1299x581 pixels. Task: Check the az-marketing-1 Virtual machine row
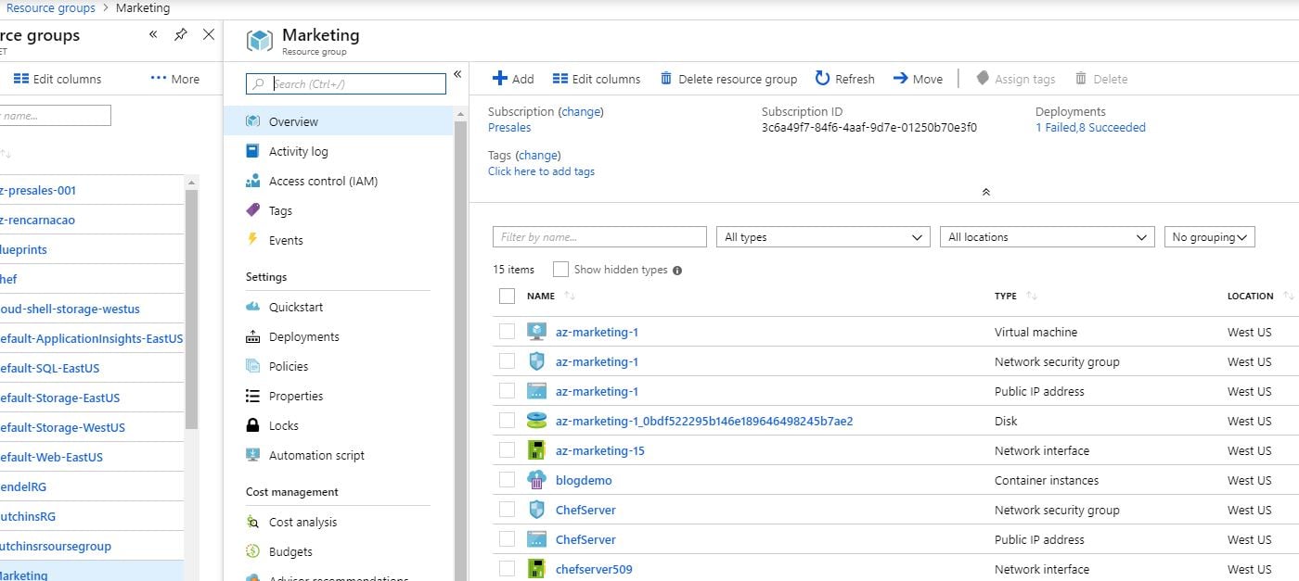pos(507,332)
